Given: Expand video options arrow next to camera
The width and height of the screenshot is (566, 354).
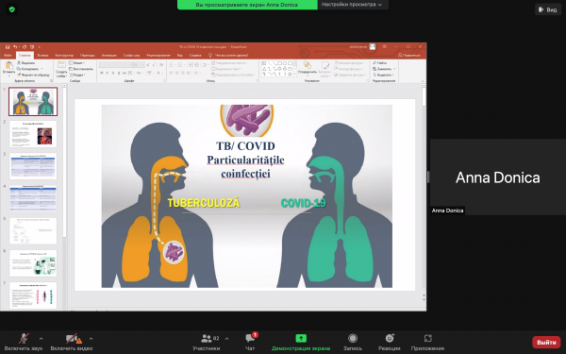Looking at the screenshot, I should pyautogui.click(x=91, y=339).
